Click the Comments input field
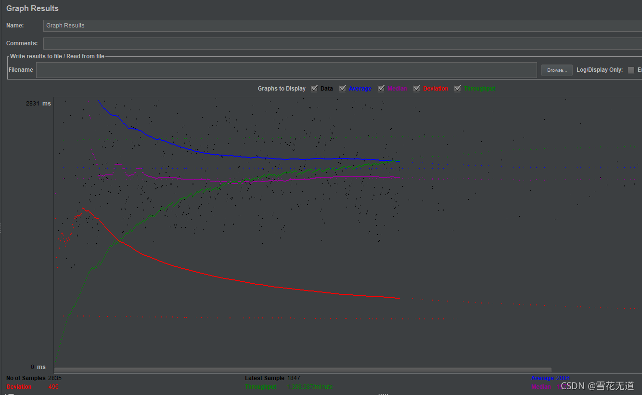 pyautogui.click(x=343, y=43)
